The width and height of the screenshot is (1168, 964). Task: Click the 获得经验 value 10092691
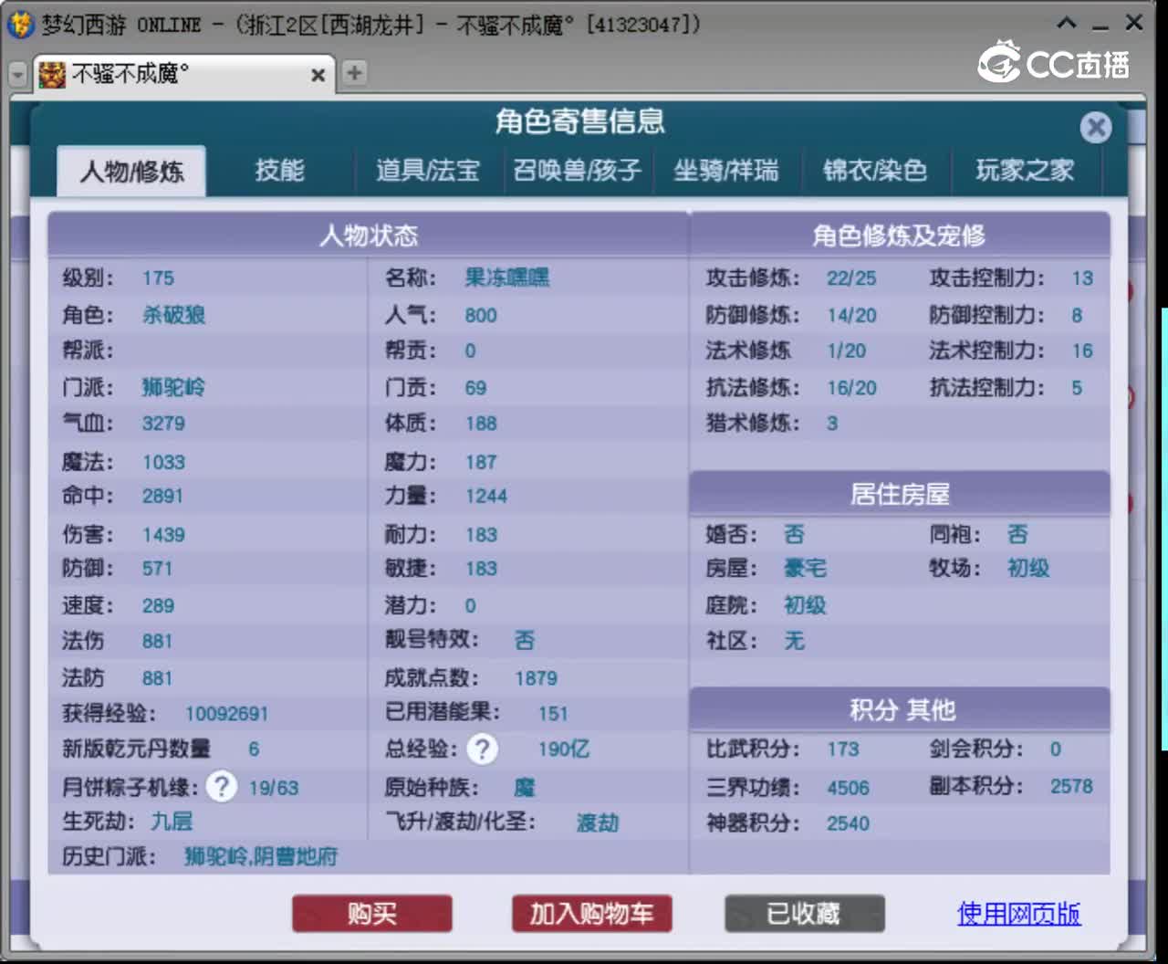click(226, 714)
